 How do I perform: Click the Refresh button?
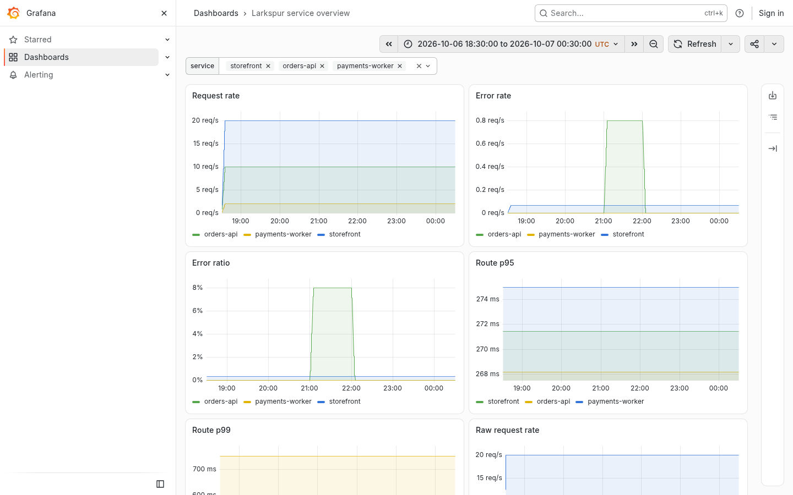(695, 44)
